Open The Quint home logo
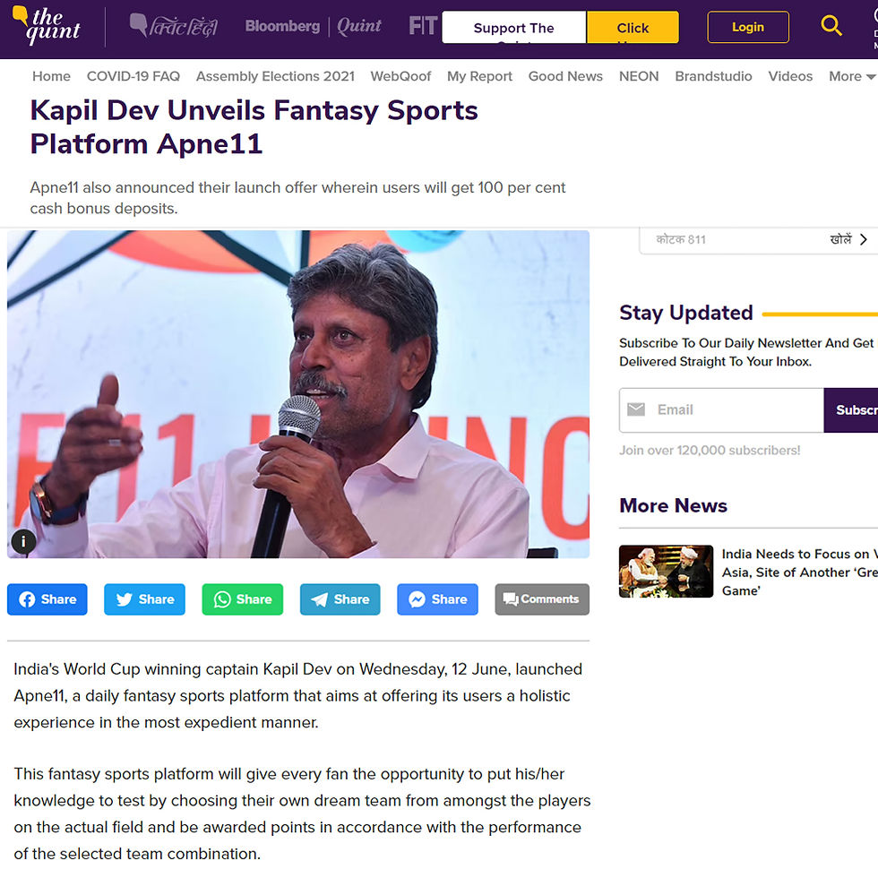 point(47,25)
